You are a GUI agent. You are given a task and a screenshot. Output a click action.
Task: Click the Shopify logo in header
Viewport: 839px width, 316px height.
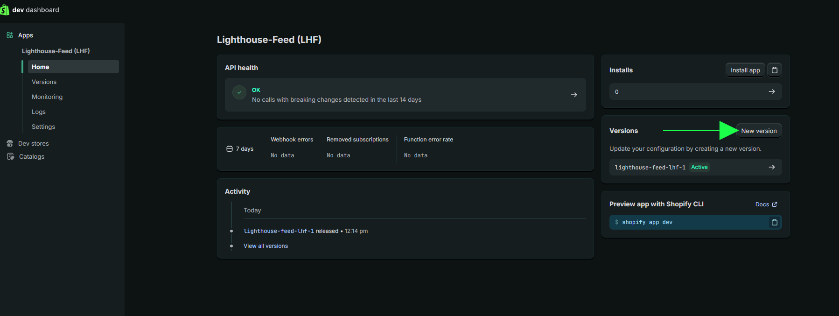5,10
